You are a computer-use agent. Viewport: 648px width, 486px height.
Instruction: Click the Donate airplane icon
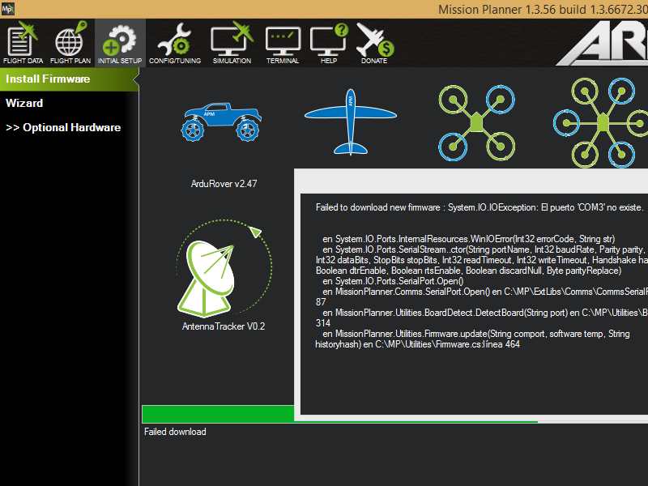(x=374, y=43)
